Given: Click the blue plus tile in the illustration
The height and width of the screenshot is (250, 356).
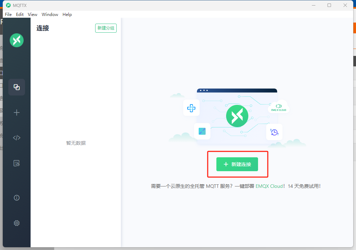Looking at the screenshot, I should pos(191,108).
